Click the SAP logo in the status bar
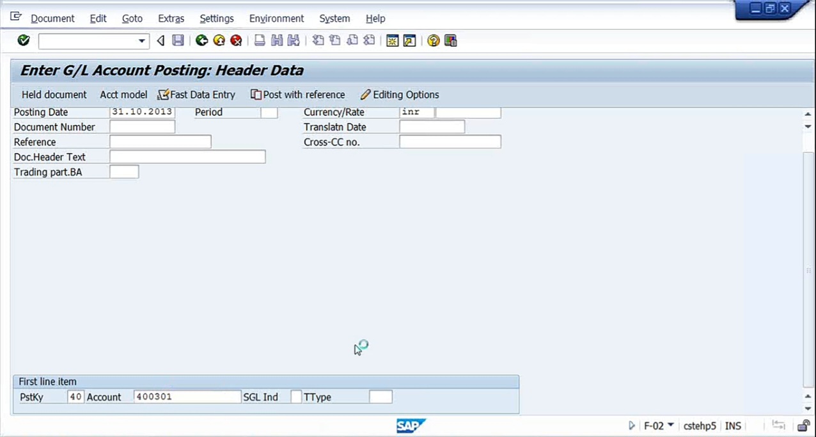816x437 pixels. pos(411,425)
